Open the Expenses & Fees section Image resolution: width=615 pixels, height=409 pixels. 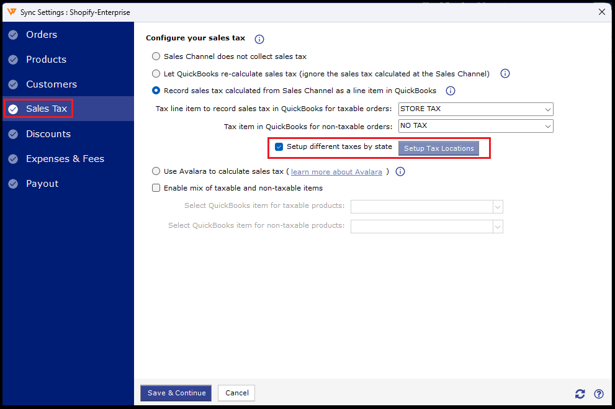click(x=65, y=159)
